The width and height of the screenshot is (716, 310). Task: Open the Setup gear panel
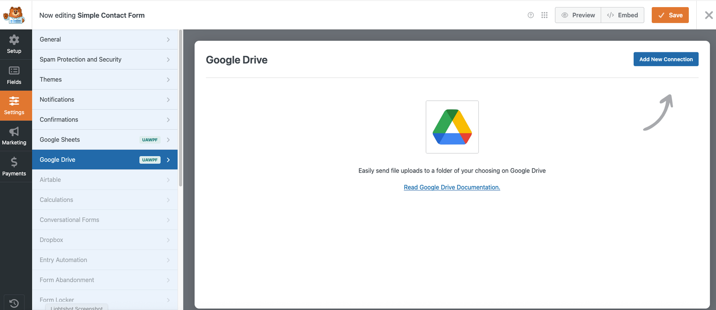point(14,44)
